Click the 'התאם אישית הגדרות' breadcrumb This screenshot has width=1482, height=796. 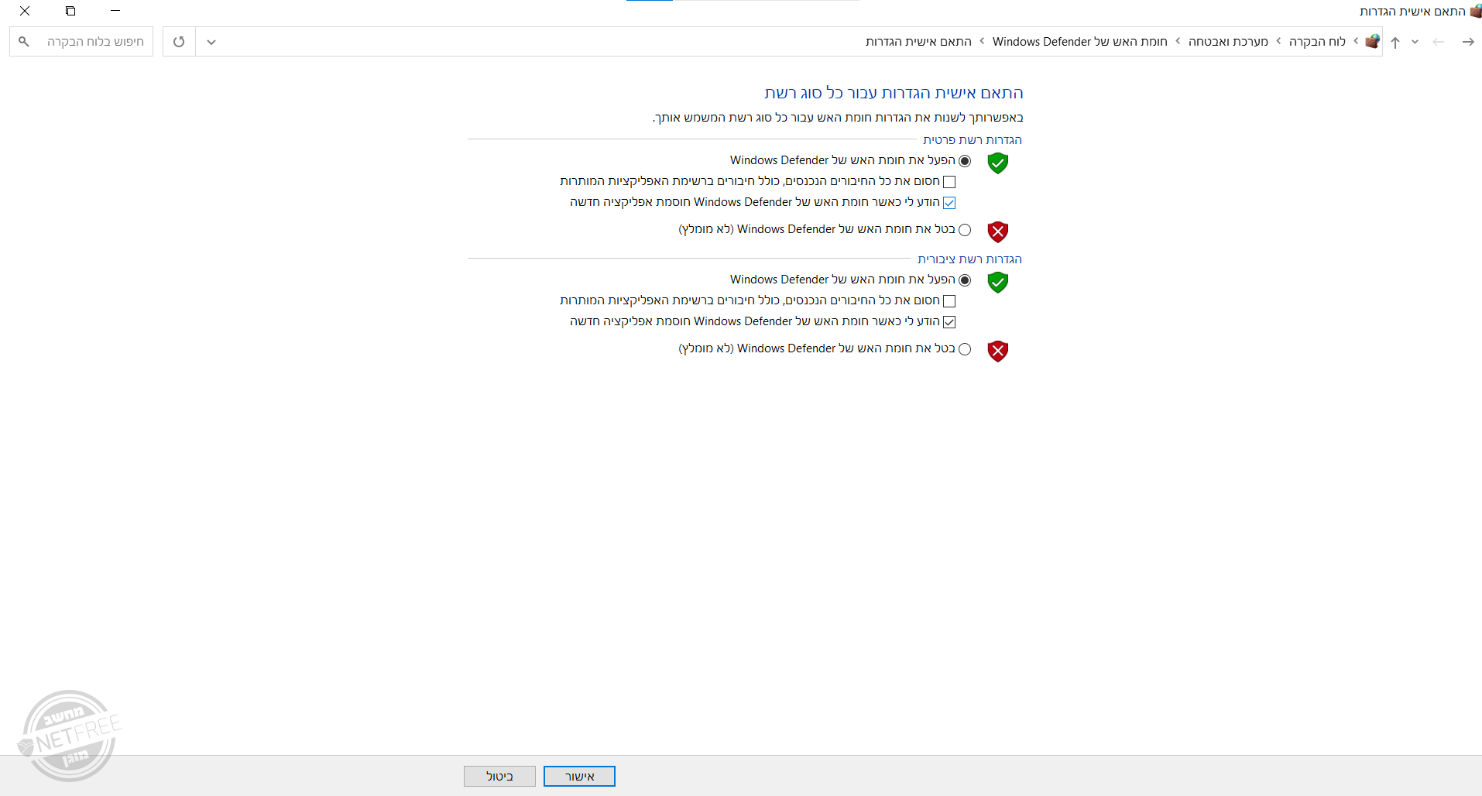(x=918, y=42)
